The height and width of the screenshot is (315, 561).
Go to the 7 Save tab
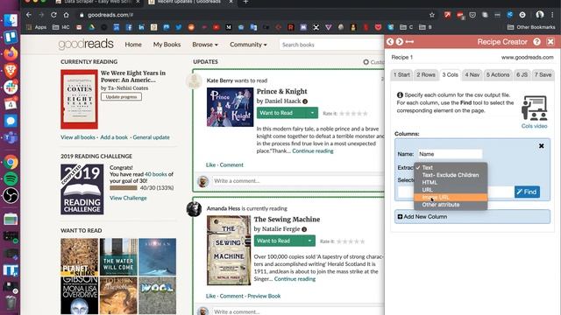(x=543, y=74)
